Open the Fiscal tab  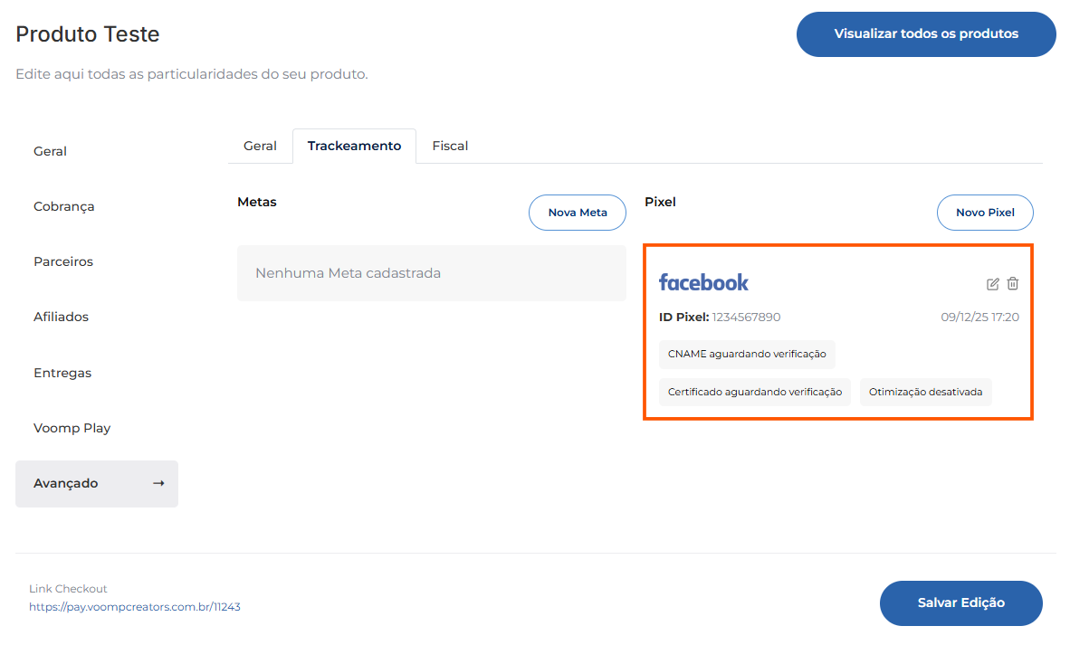point(450,146)
